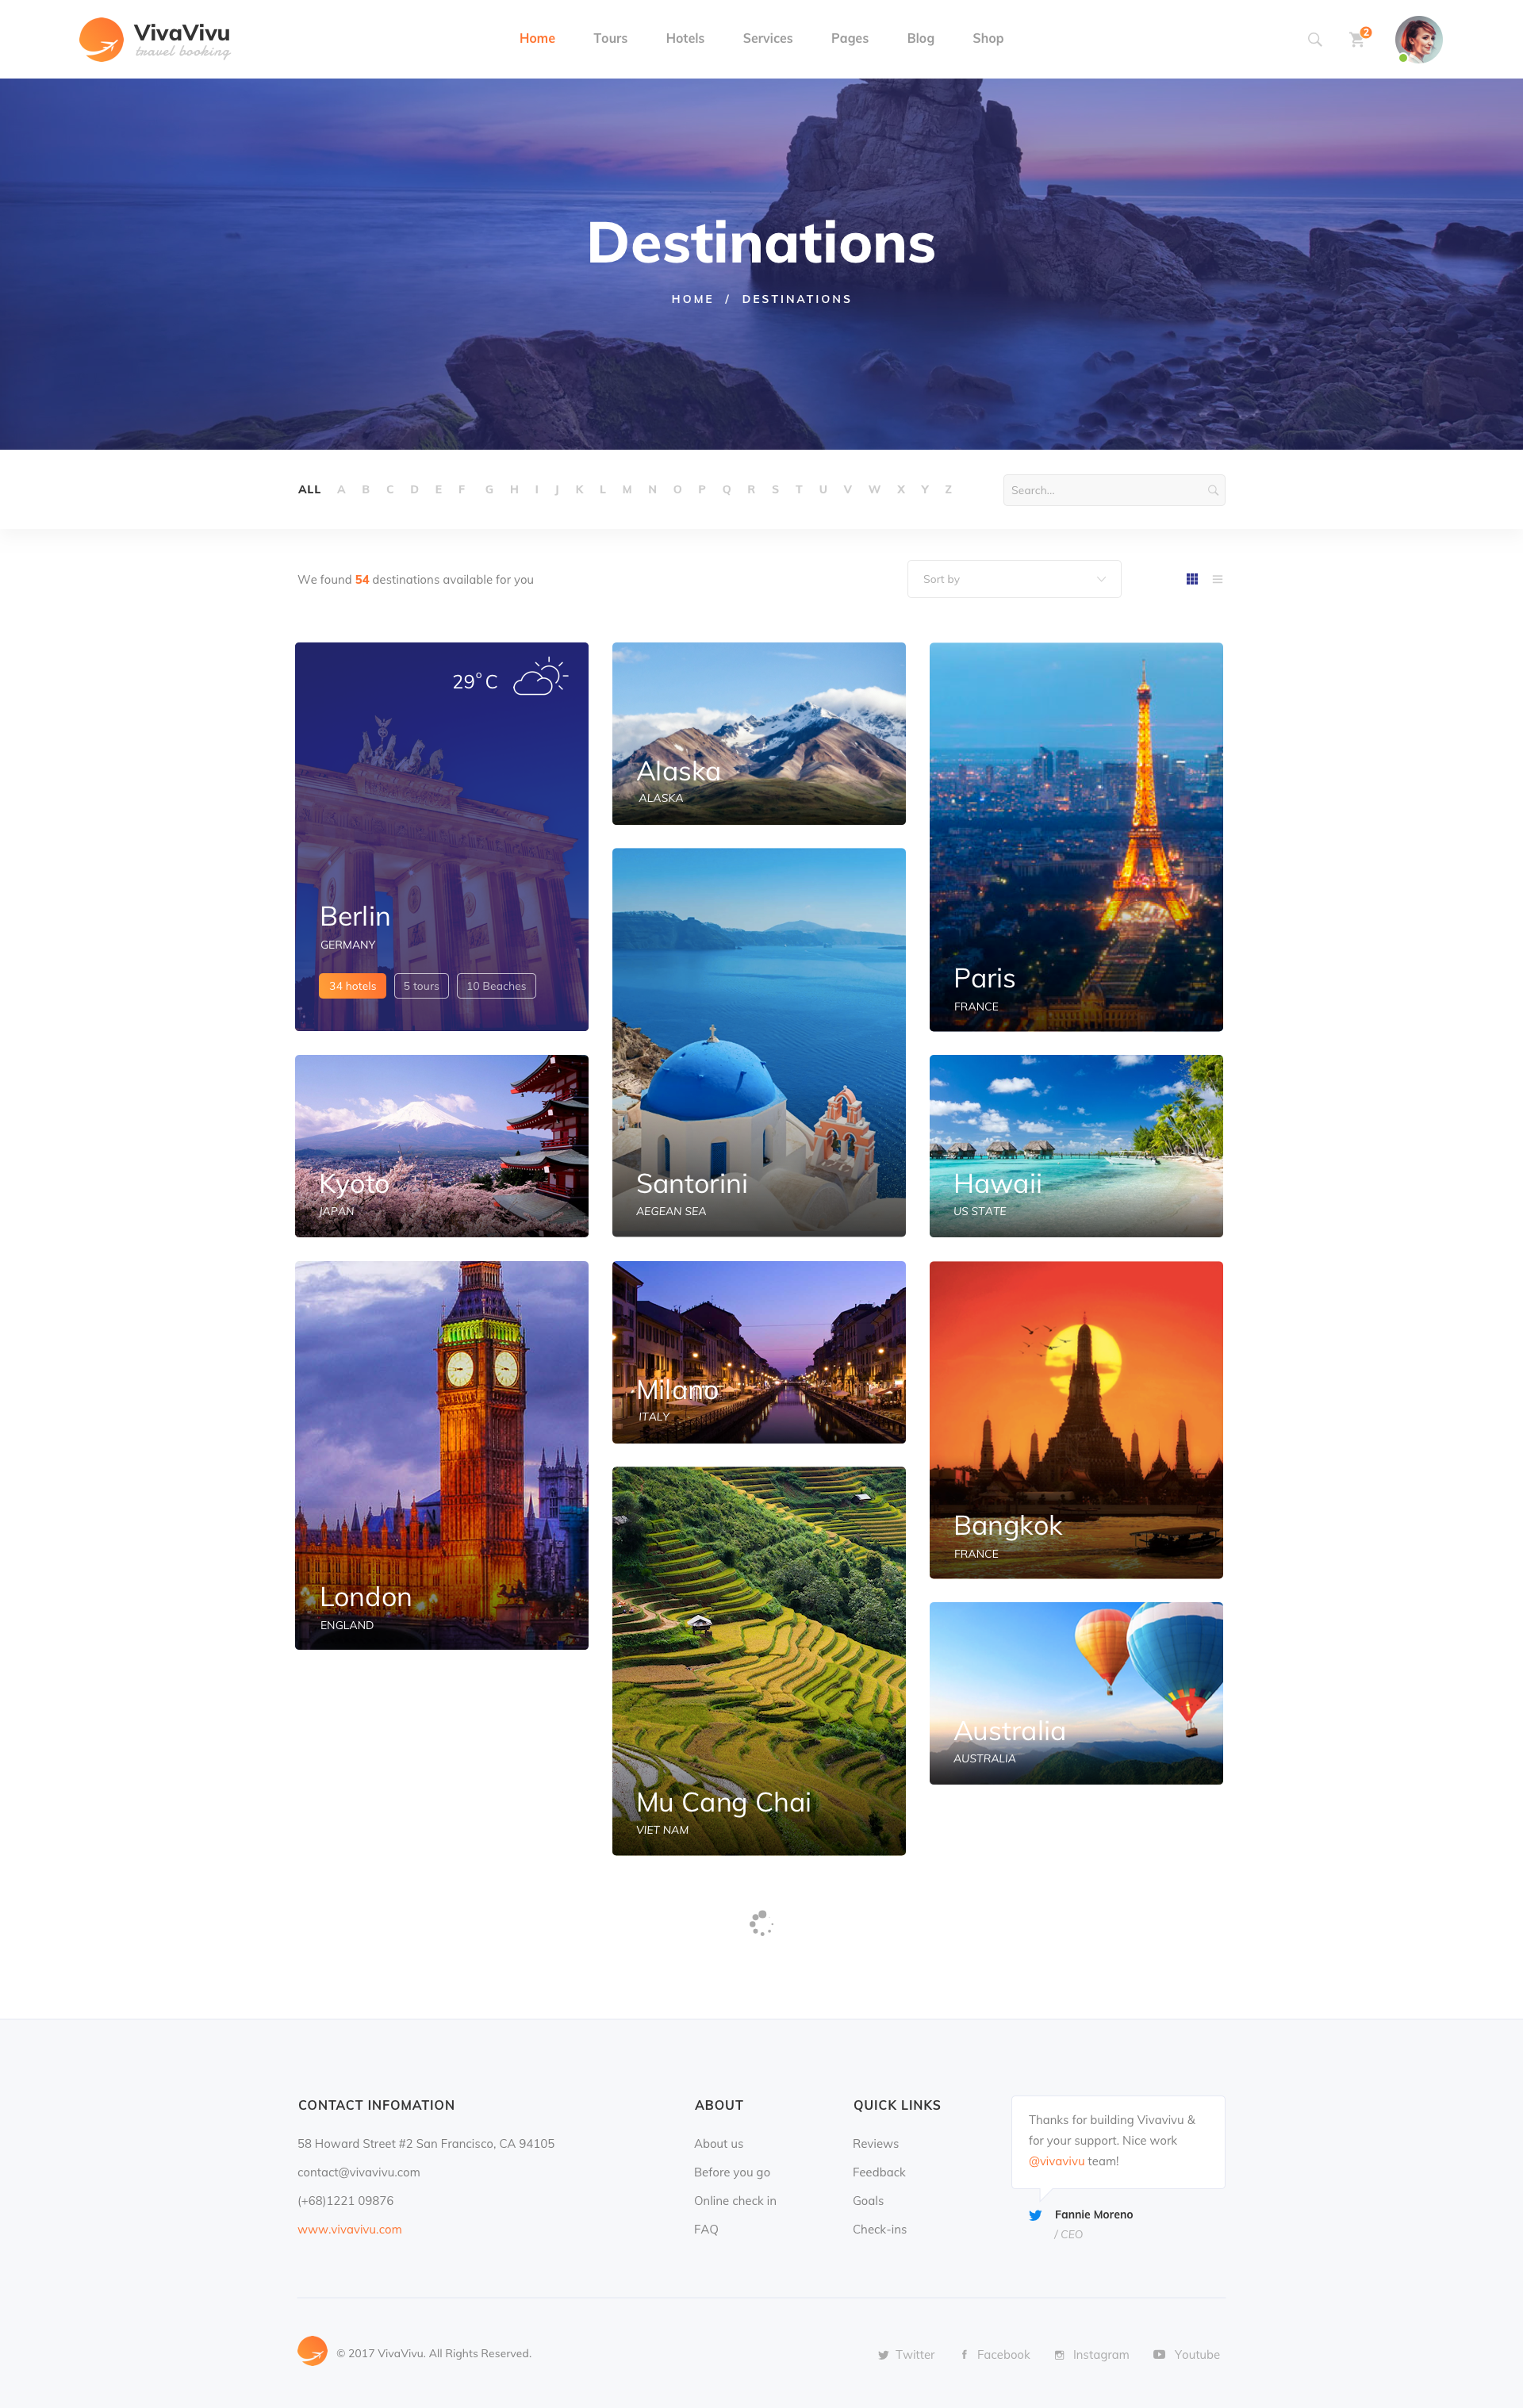
Task: Click into the Search destinations field
Action: tap(1100, 490)
